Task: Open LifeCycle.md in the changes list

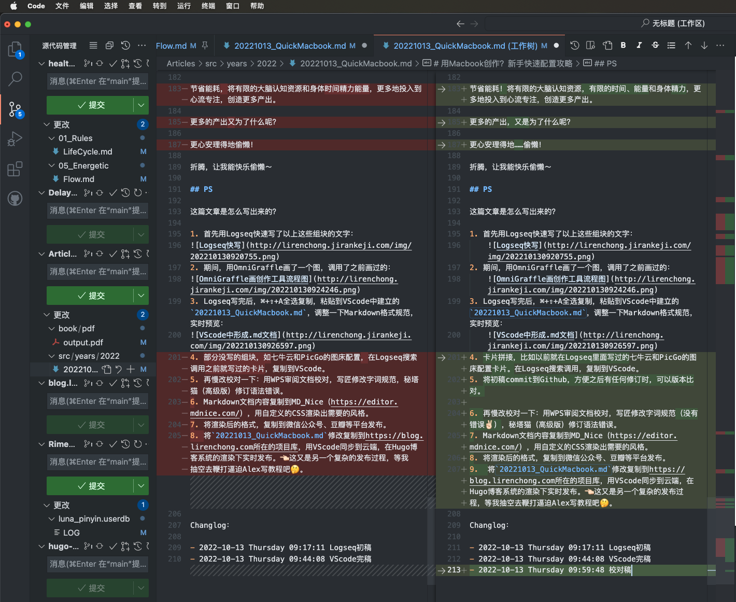Action: (x=88, y=152)
